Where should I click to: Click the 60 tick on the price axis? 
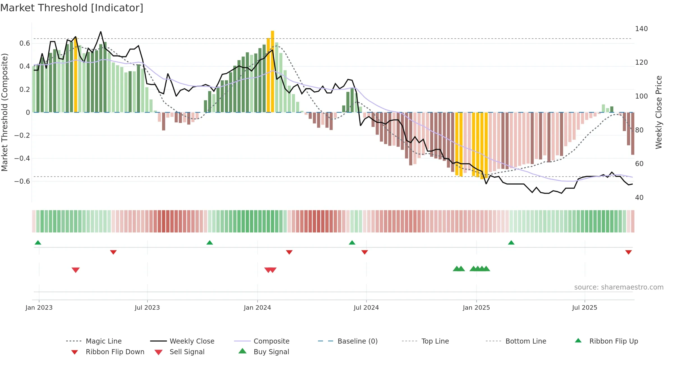tap(639, 164)
